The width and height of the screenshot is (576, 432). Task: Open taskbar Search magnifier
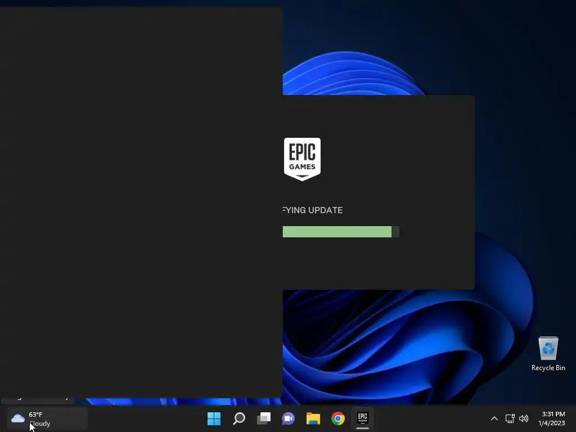(239, 418)
